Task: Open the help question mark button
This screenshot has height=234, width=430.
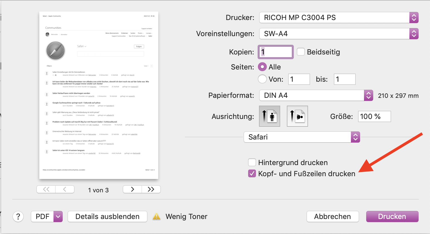Action: (18, 216)
